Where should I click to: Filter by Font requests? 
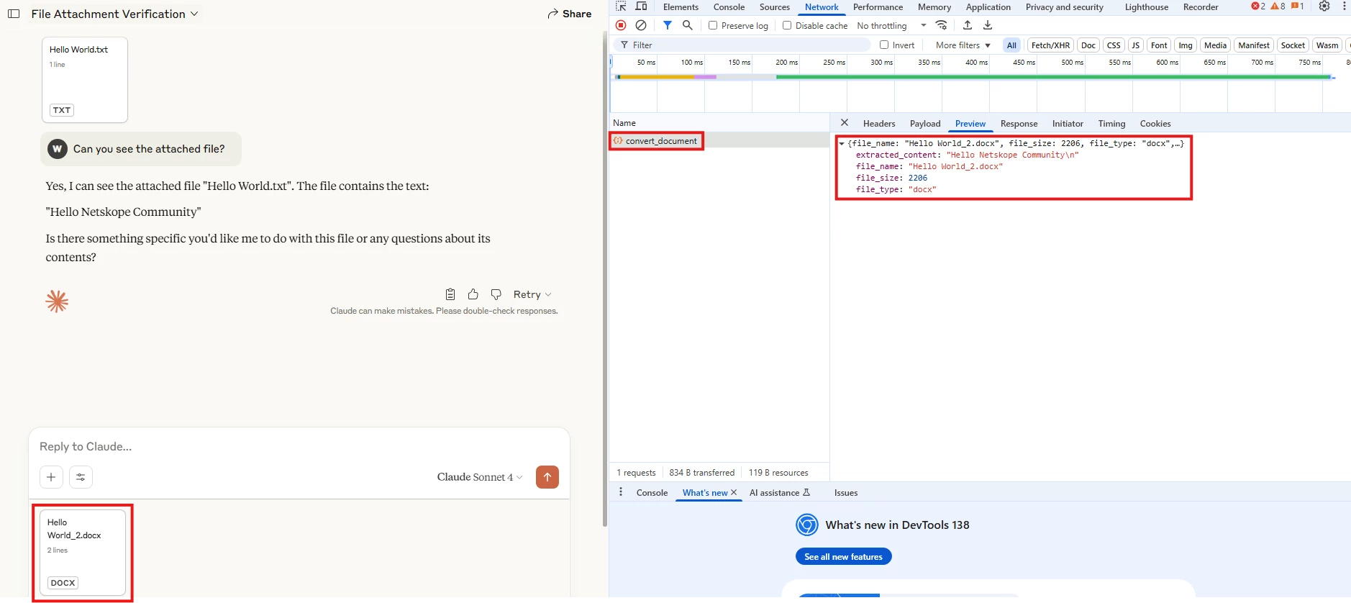click(x=1159, y=45)
